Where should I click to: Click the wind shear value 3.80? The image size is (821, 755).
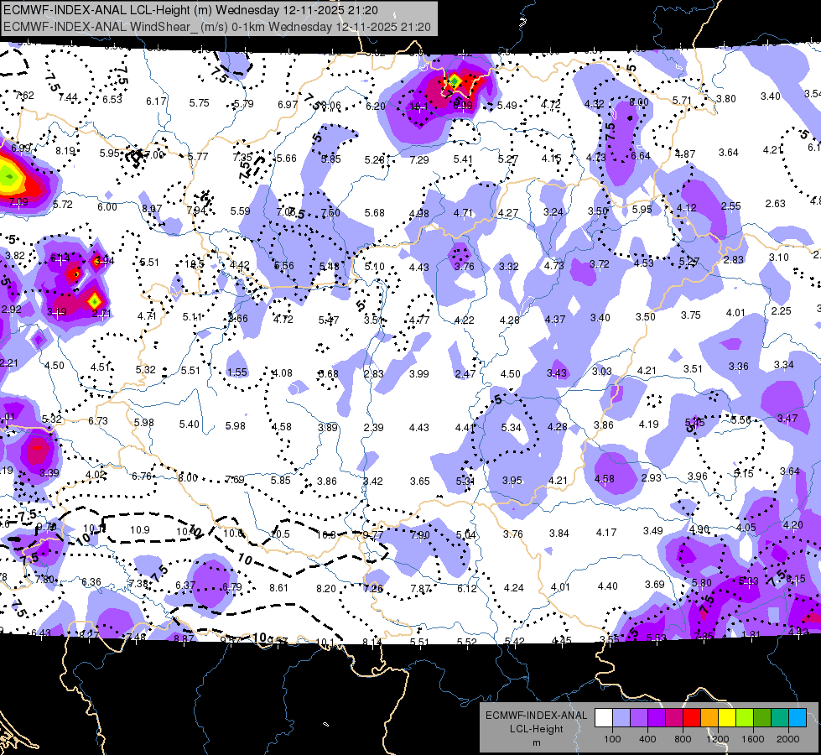pos(725,98)
